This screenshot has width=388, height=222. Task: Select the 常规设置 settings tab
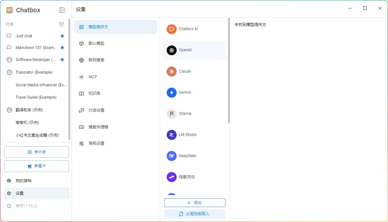pyautogui.click(x=116, y=143)
